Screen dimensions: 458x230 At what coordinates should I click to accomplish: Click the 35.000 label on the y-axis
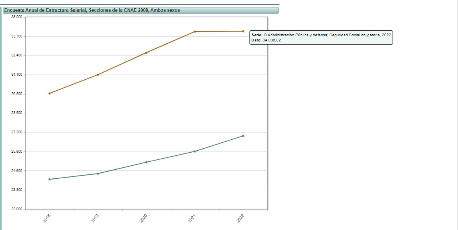click(17, 17)
